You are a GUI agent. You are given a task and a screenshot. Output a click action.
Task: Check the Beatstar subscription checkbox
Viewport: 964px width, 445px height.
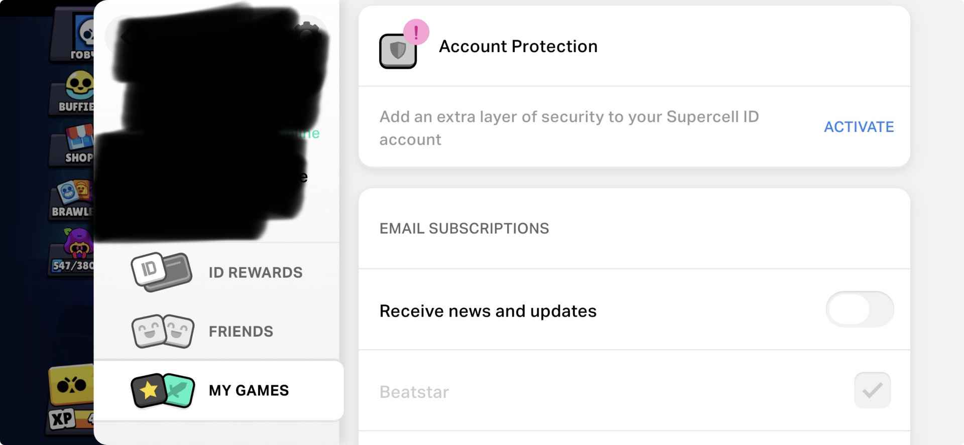(x=872, y=390)
